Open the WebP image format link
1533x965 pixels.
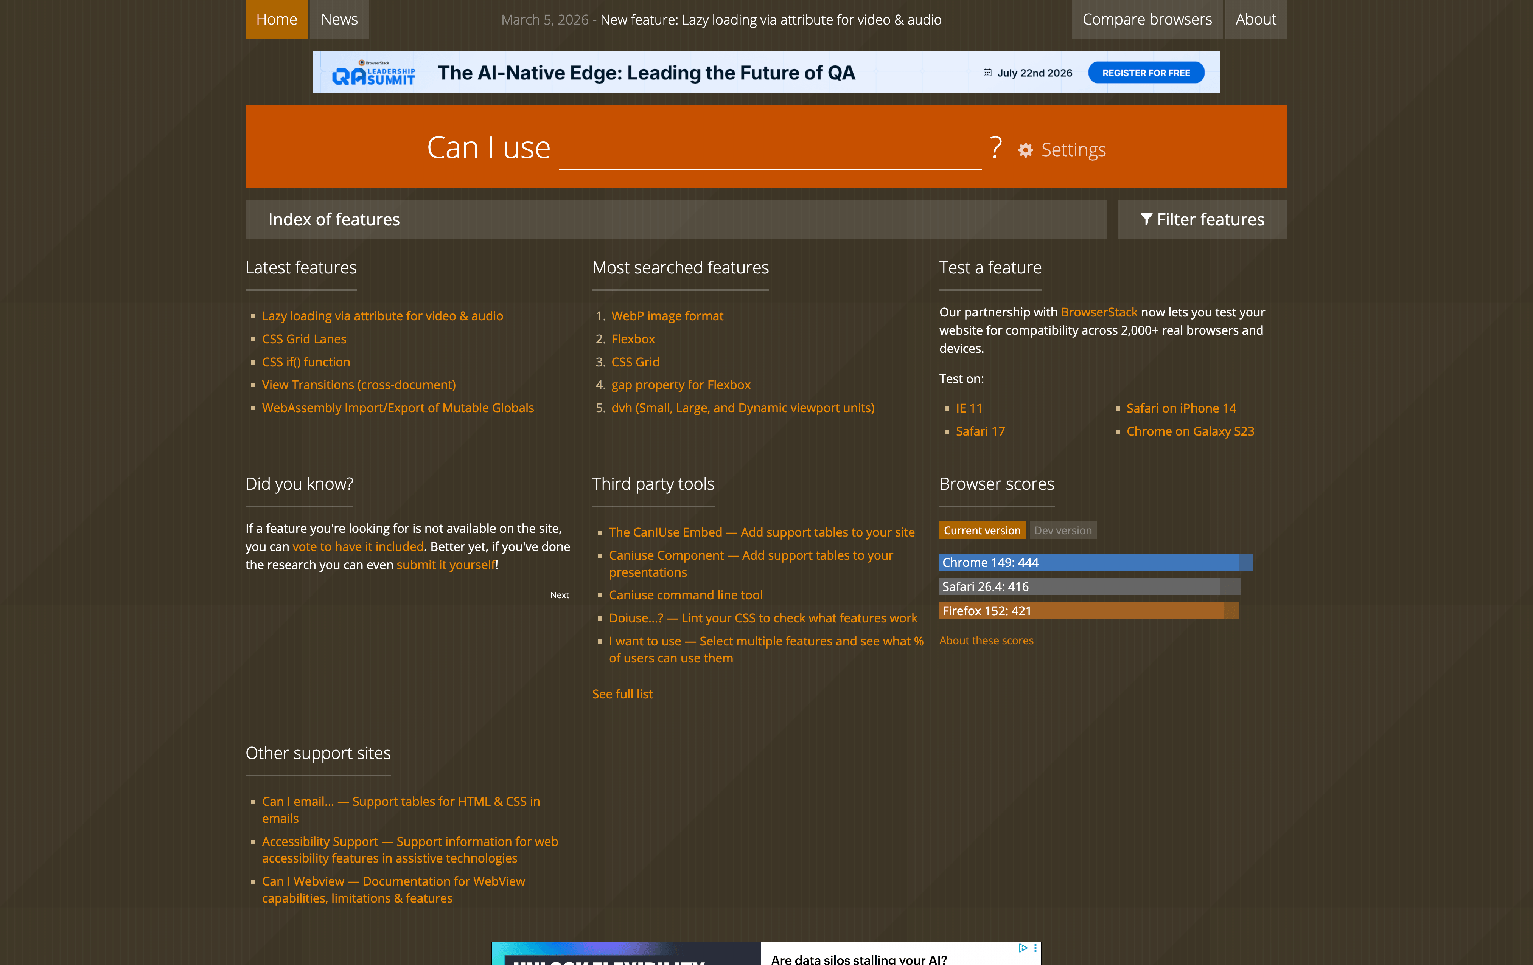click(x=667, y=316)
